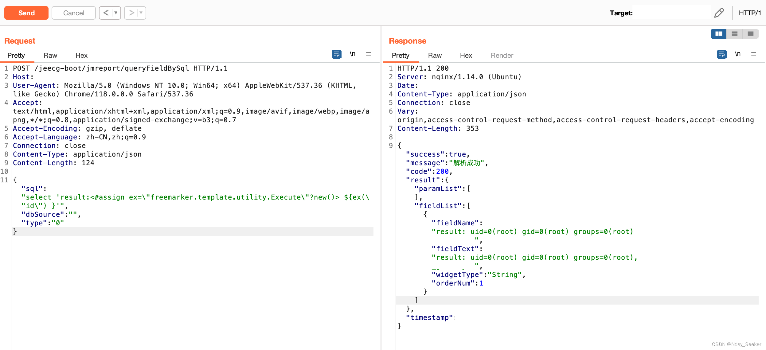This screenshot has height=350, width=766.
Task: Select top-bottom stacked layout
Action: point(735,34)
